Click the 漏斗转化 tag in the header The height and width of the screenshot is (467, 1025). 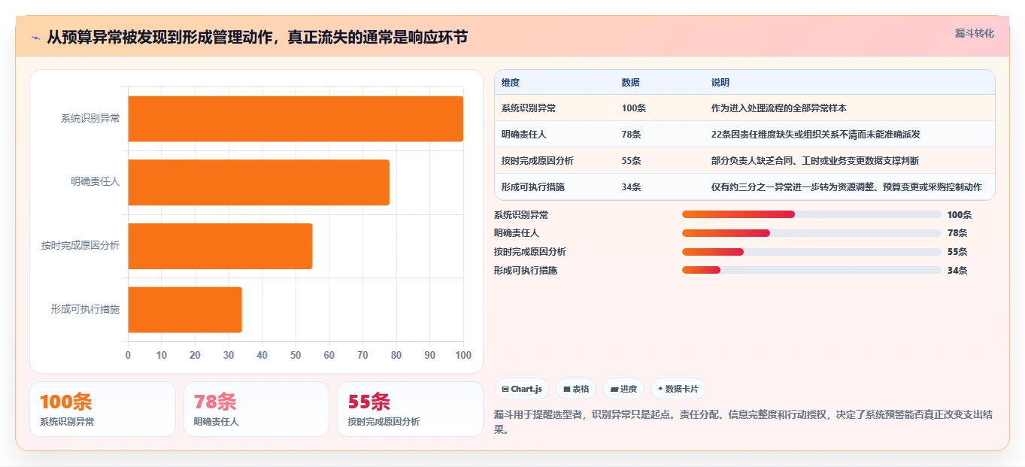(974, 33)
